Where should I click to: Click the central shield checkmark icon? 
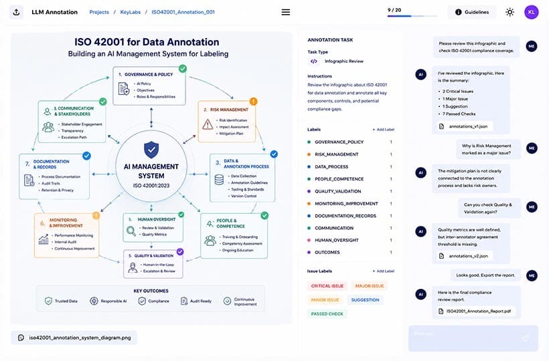click(x=151, y=150)
